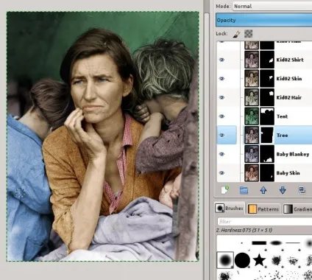Screen dimensions: 312x280
Task: Click the Baby Blankey mask thumbnail
Action: click(267, 154)
